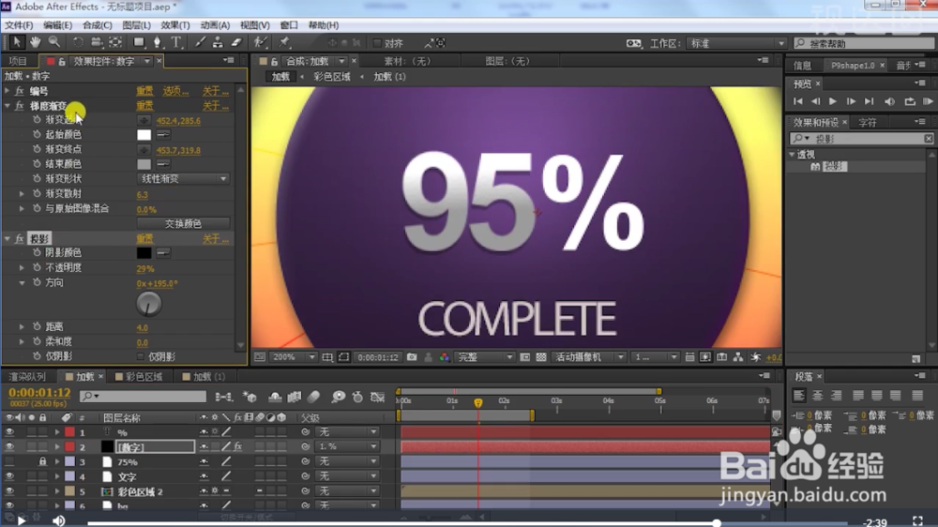
Task: Center align paragraph text
Action: pyautogui.click(x=817, y=396)
